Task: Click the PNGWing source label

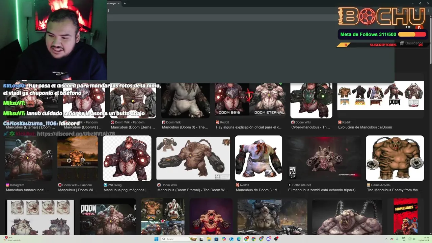Action: [x=115, y=185]
